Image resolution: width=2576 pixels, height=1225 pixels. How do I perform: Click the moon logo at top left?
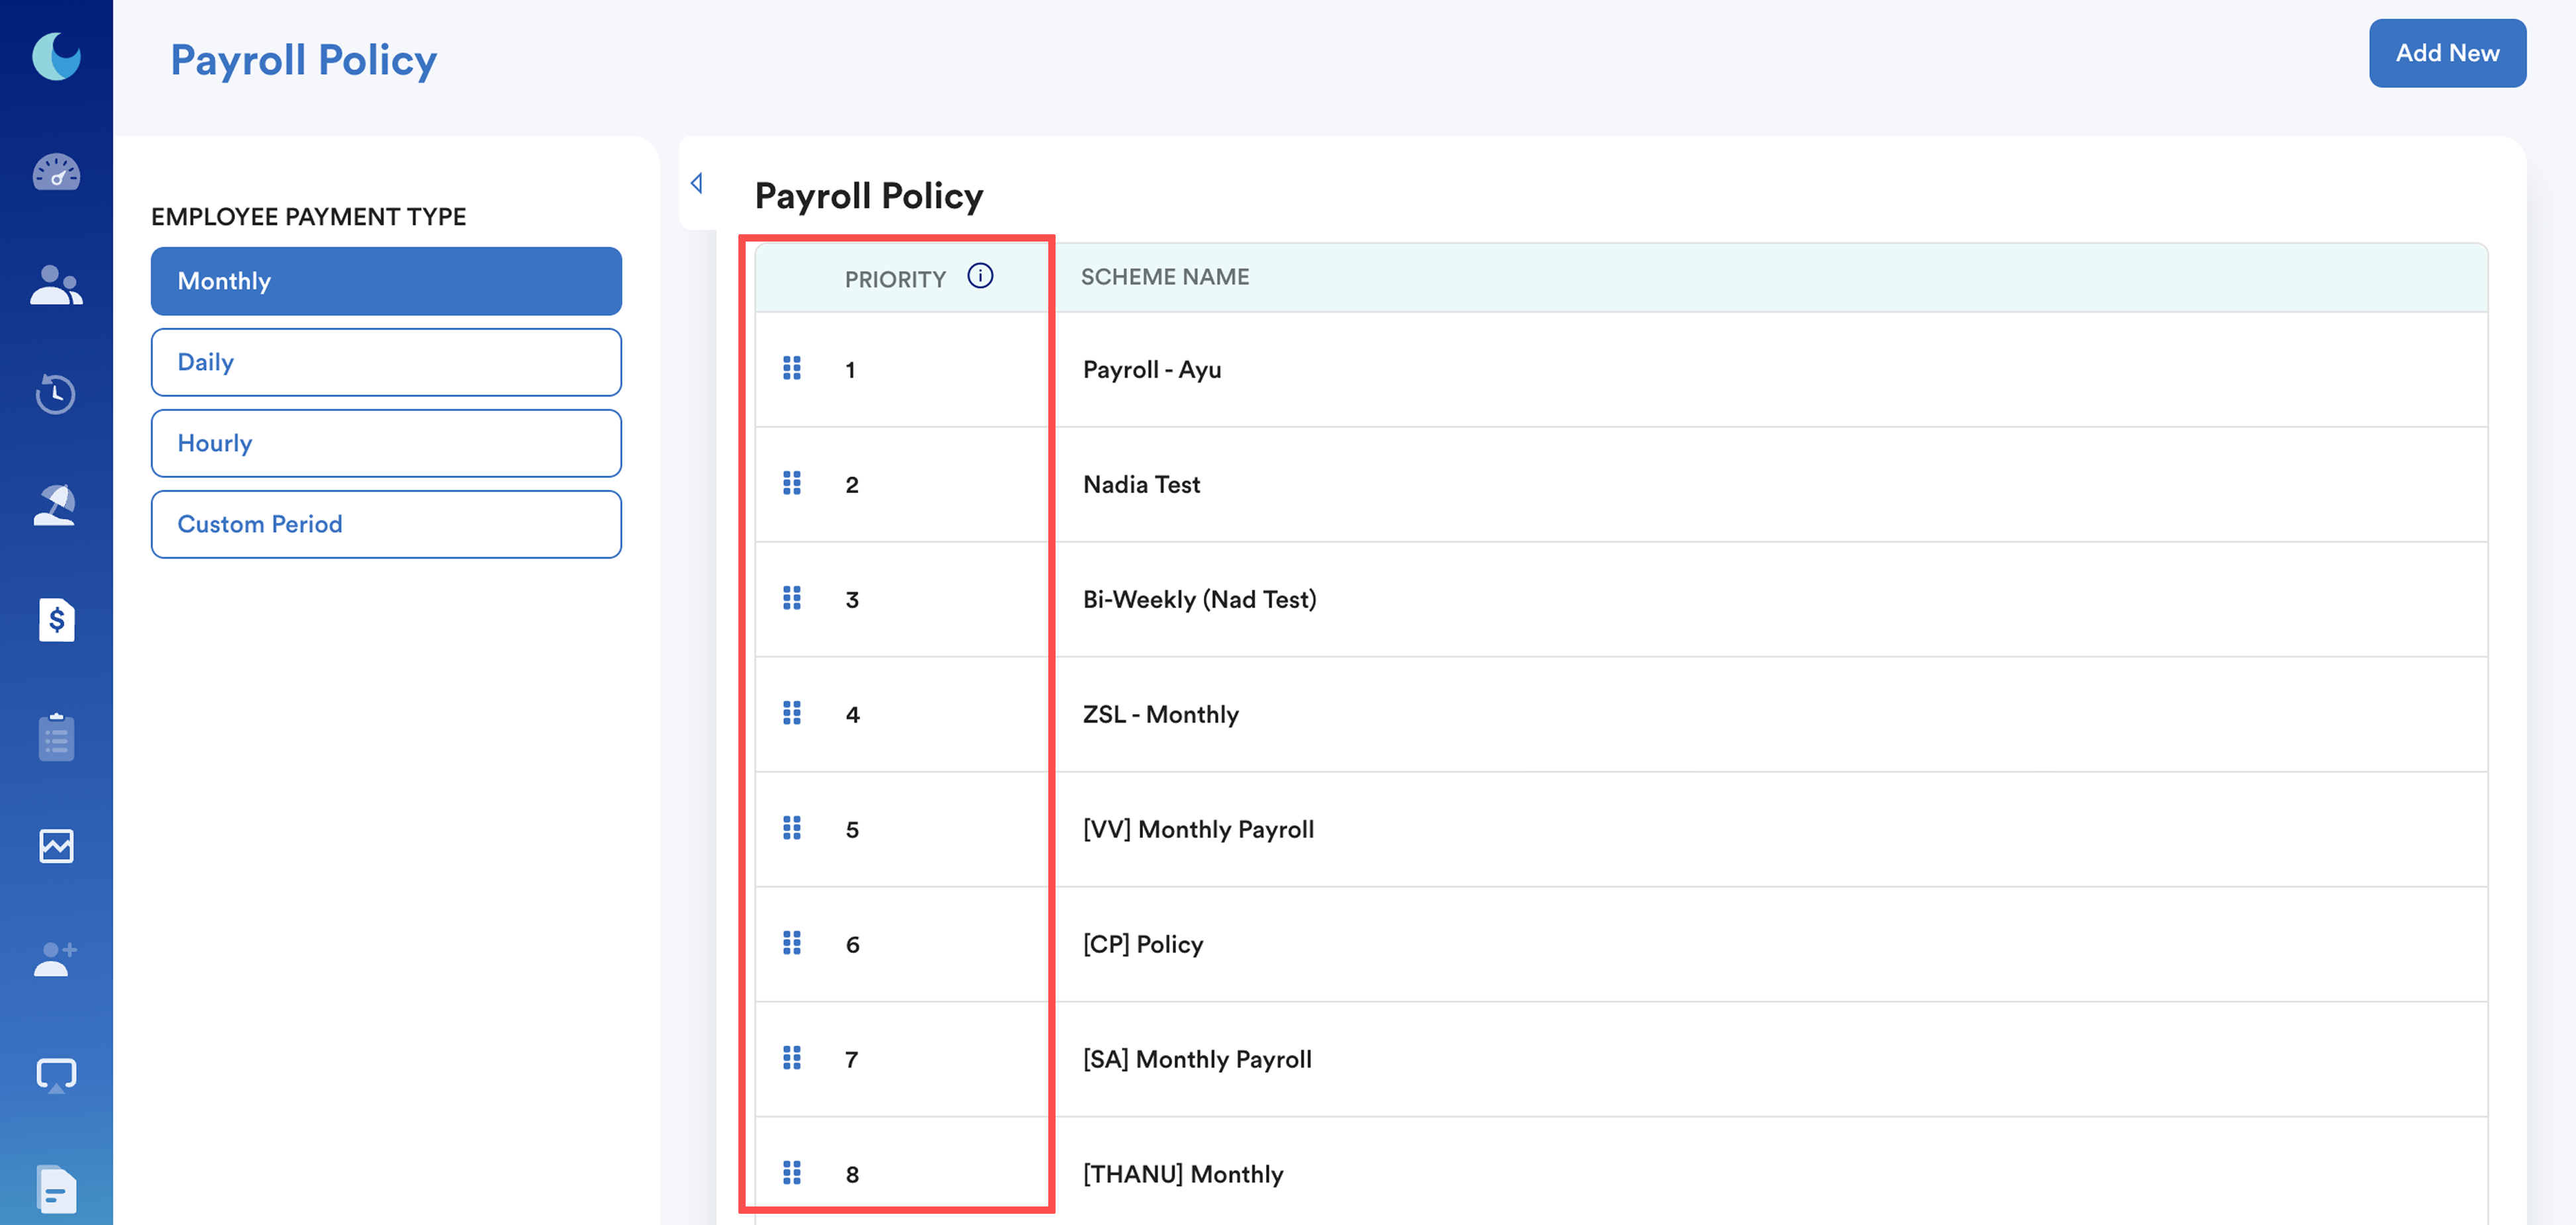click(56, 56)
